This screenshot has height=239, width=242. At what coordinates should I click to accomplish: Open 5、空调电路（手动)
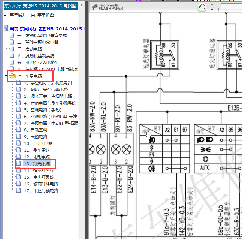pyautogui.click(x=43, y=110)
